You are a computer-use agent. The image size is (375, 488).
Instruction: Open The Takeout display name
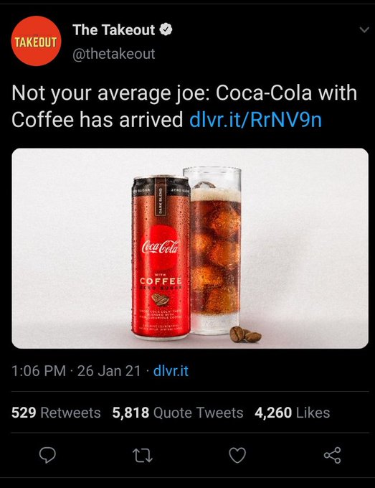[x=114, y=30]
